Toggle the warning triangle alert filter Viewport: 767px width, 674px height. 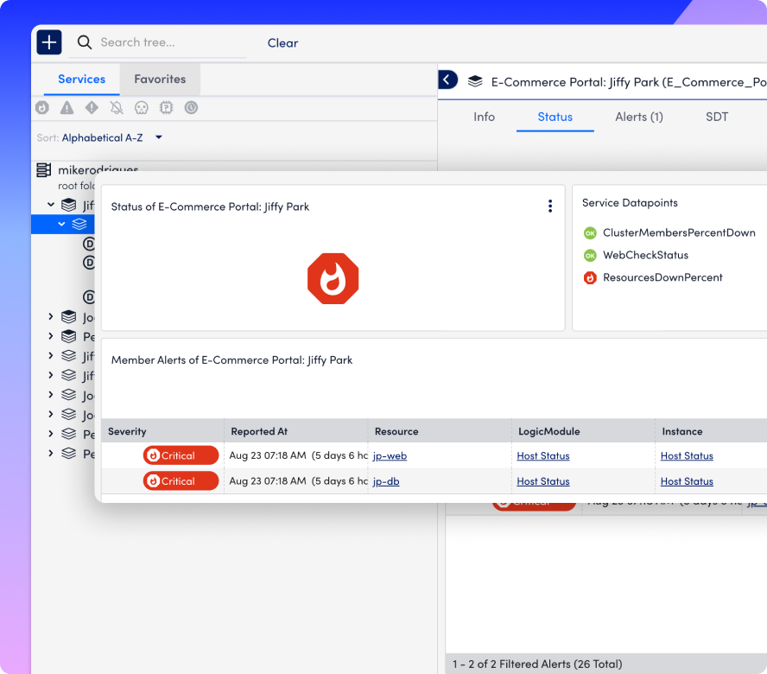67,108
